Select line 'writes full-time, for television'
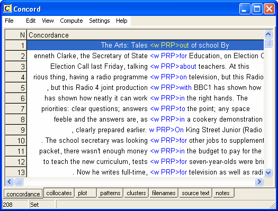278x211 pixels. [145, 172]
